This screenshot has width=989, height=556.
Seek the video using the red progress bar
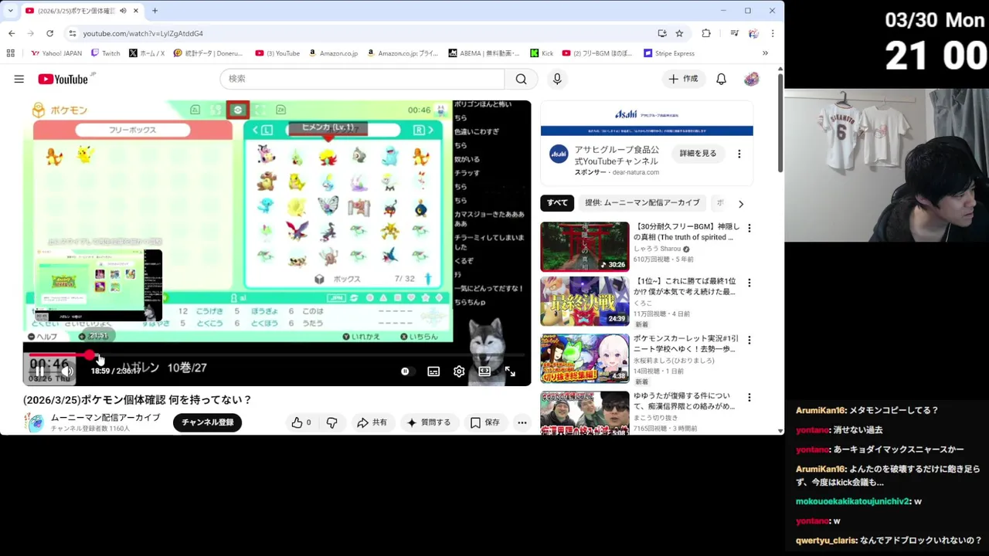pos(277,355)
